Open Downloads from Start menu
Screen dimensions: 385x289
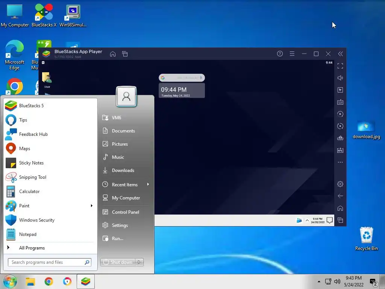point(126,170)
